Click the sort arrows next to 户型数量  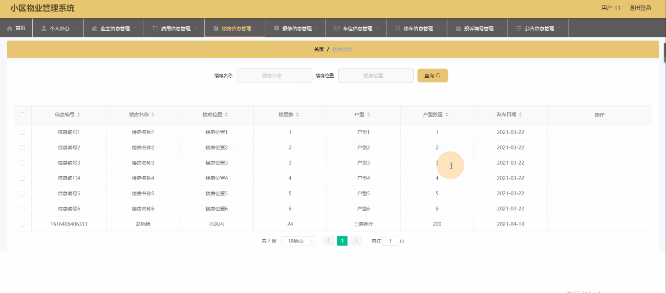point(447,115)
